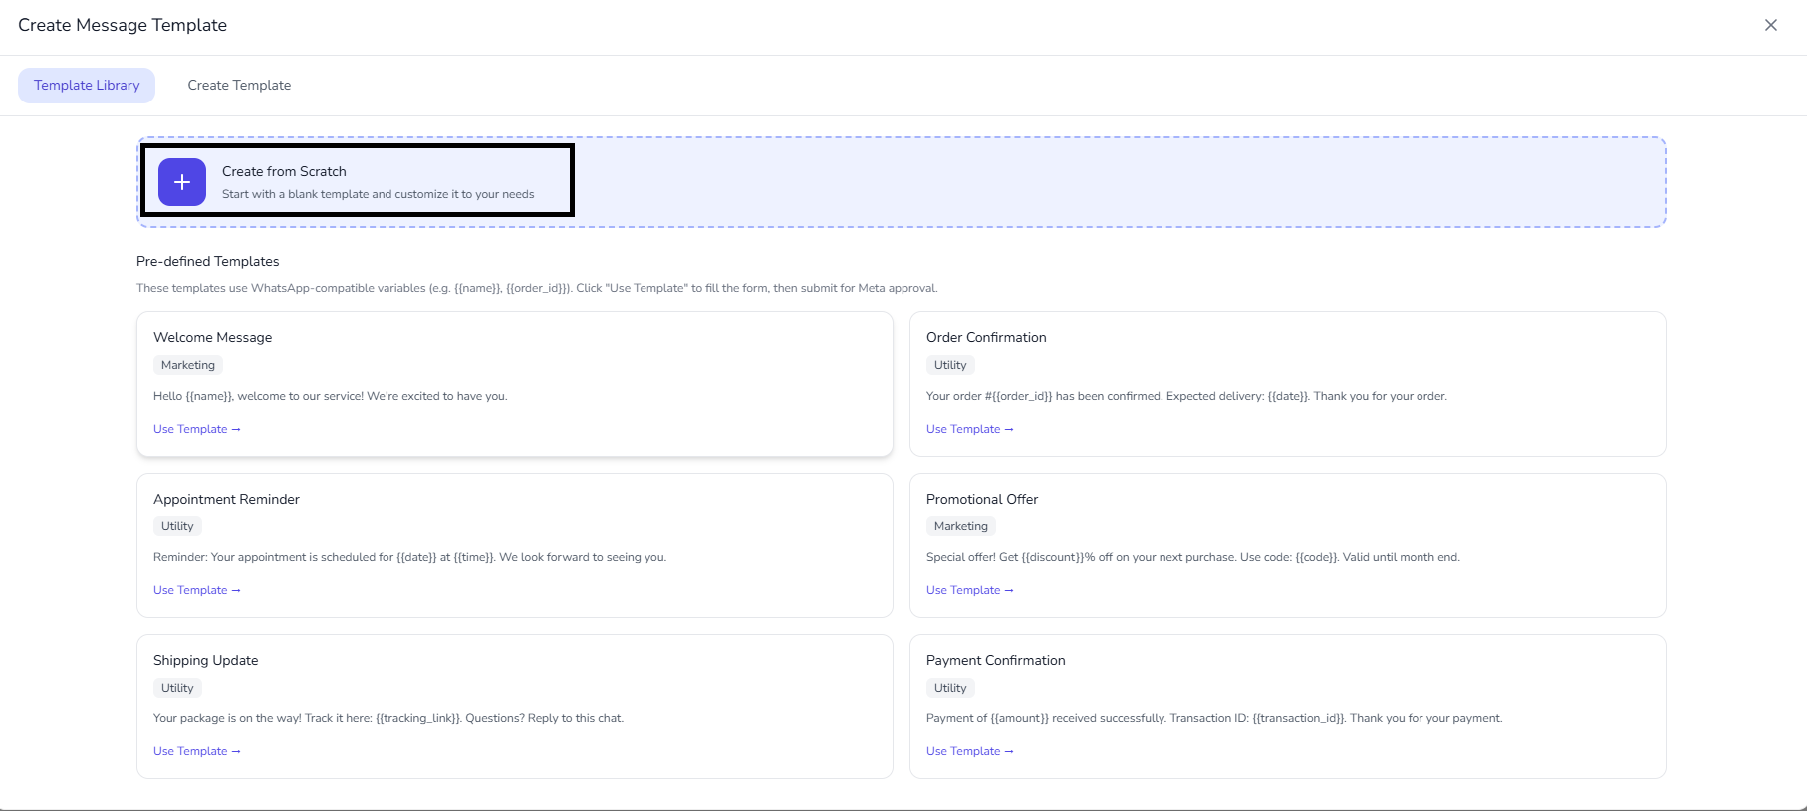Click the Create from Scratch title
This screenshot has height=811, width=1807.
pyautogui.click(x=284, y=171)
